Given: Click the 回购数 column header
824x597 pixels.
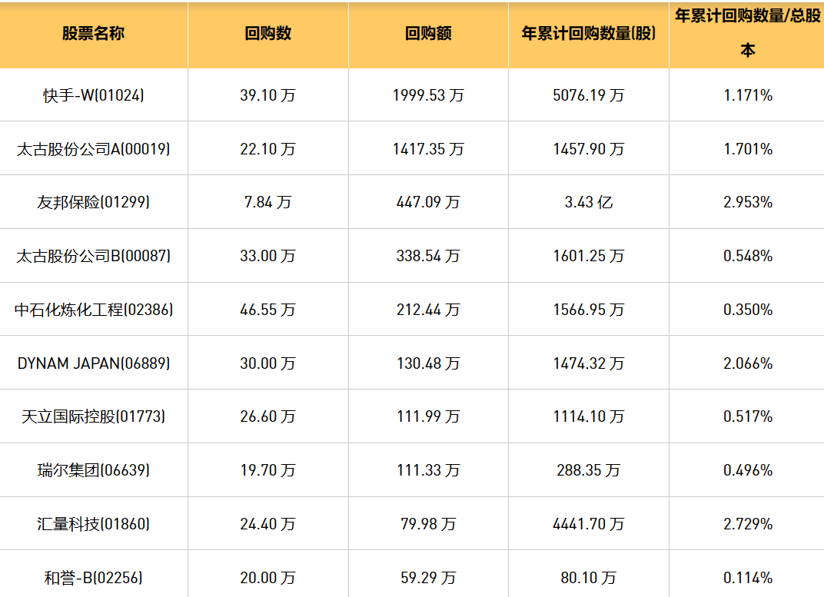Looking at the screenshot, I should 267,34.
